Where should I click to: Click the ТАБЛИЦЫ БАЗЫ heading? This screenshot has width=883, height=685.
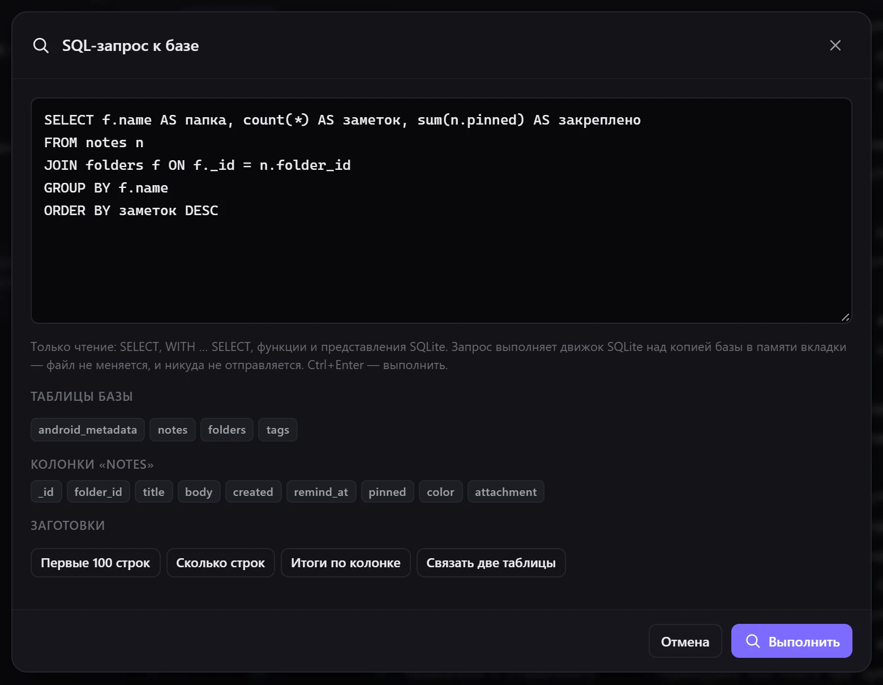click(x=82, y=397)
